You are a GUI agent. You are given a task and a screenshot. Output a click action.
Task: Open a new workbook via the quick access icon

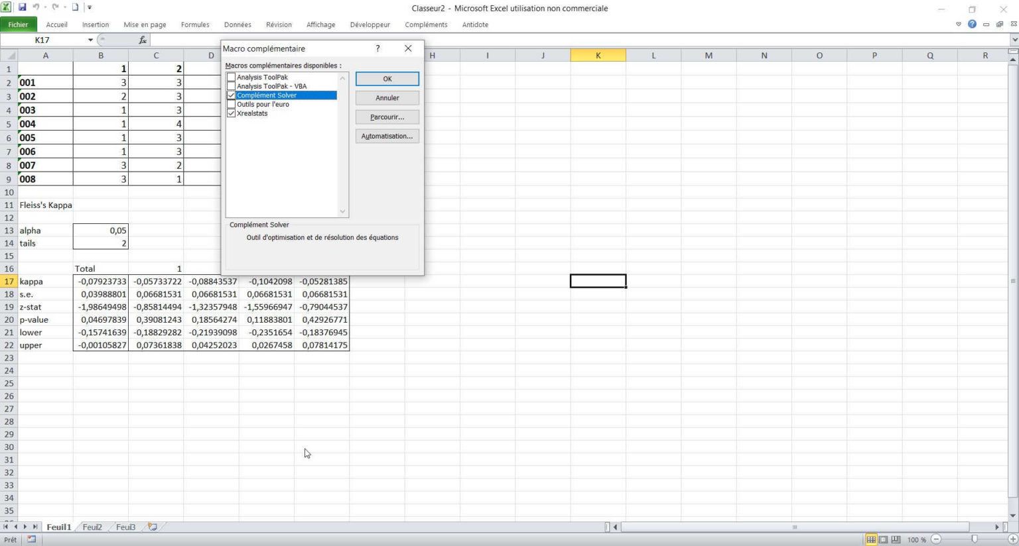[74, 7]
